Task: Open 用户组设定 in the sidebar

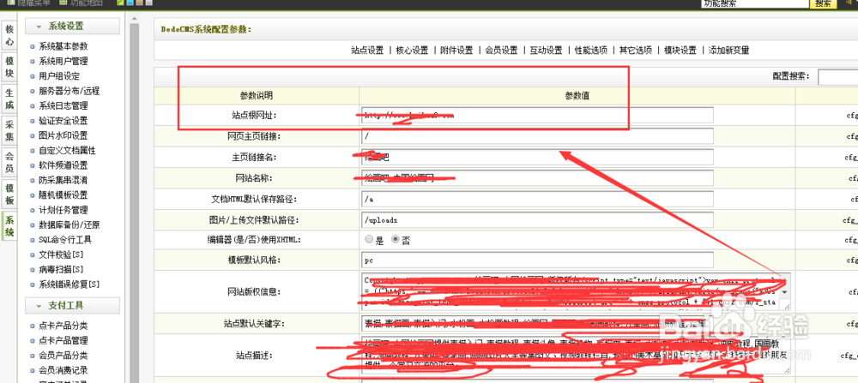Action: (x=59, y=76)
